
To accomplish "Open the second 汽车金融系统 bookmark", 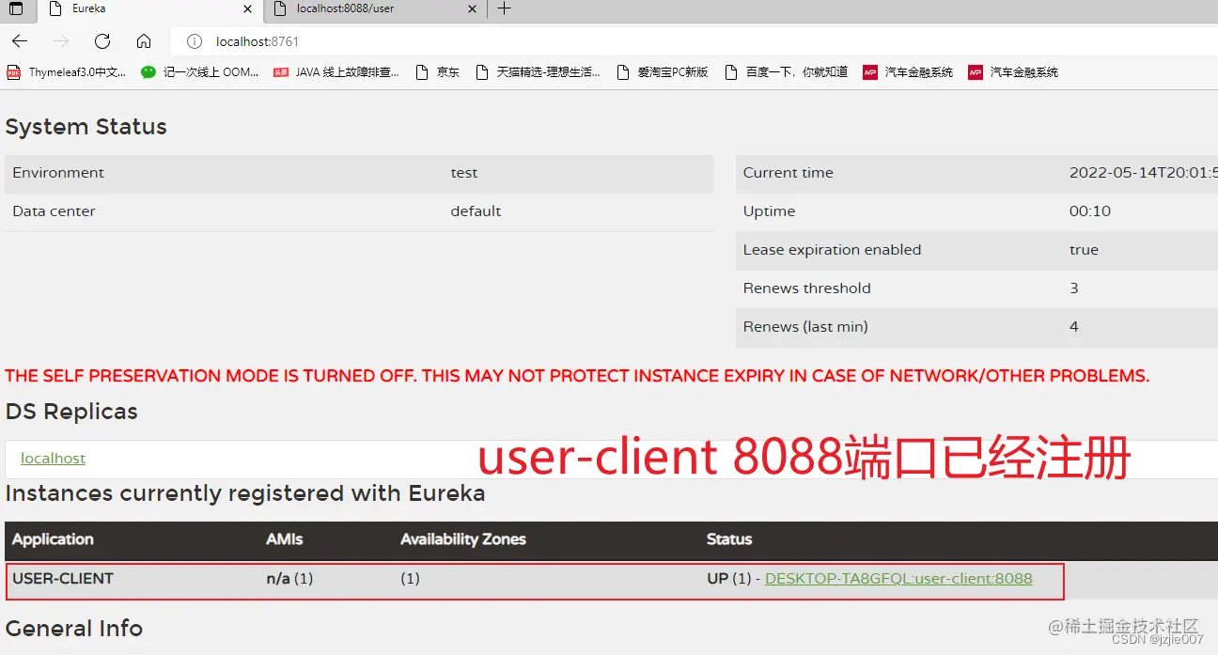I will point(1013,72).
